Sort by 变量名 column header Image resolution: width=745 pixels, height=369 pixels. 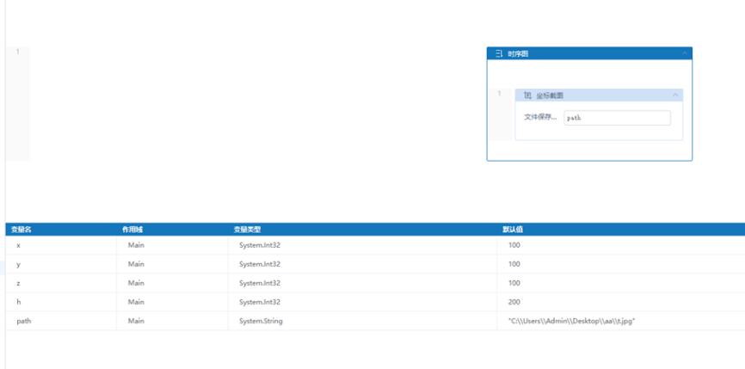pyautogui.click(x=22, y=230)
